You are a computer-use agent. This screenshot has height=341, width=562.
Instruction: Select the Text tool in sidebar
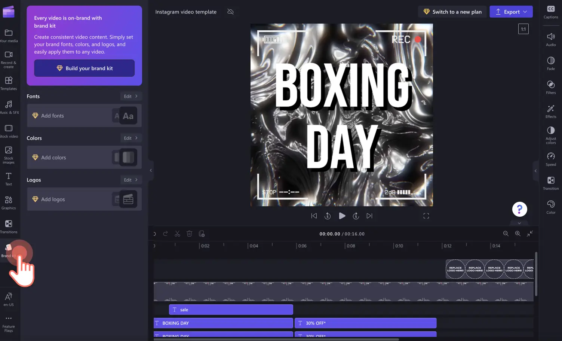point(9,179)
